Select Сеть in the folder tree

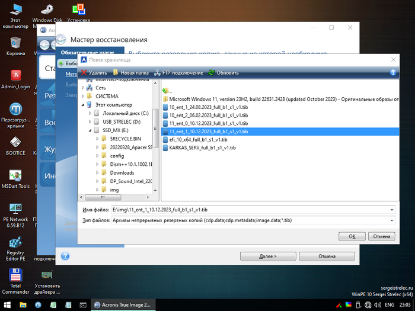point(101,88)
